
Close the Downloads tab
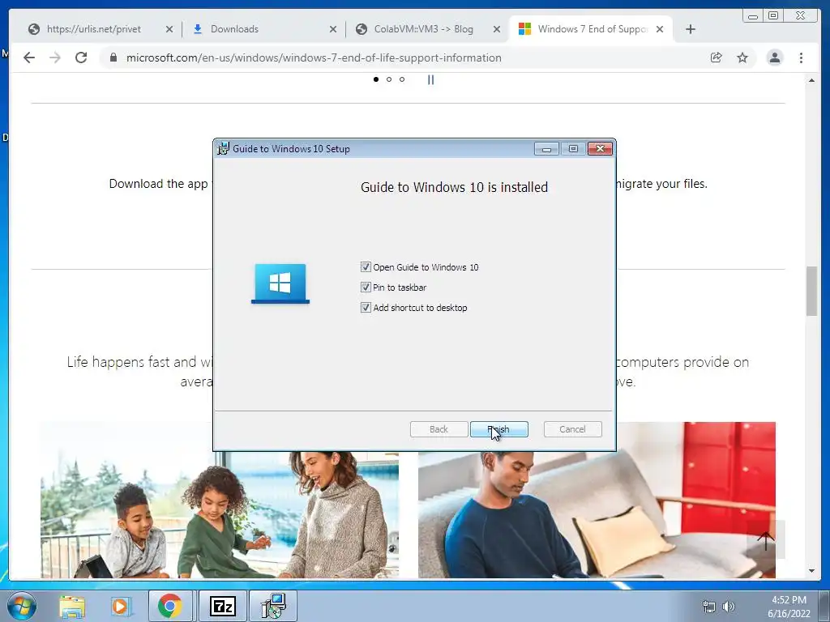(x=333, y=29)
